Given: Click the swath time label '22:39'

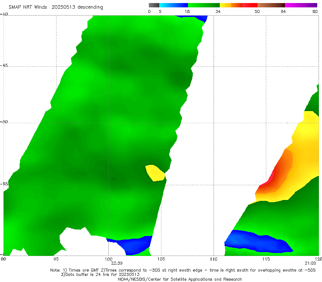Looking at the screenshot, I should click(117, 263).
